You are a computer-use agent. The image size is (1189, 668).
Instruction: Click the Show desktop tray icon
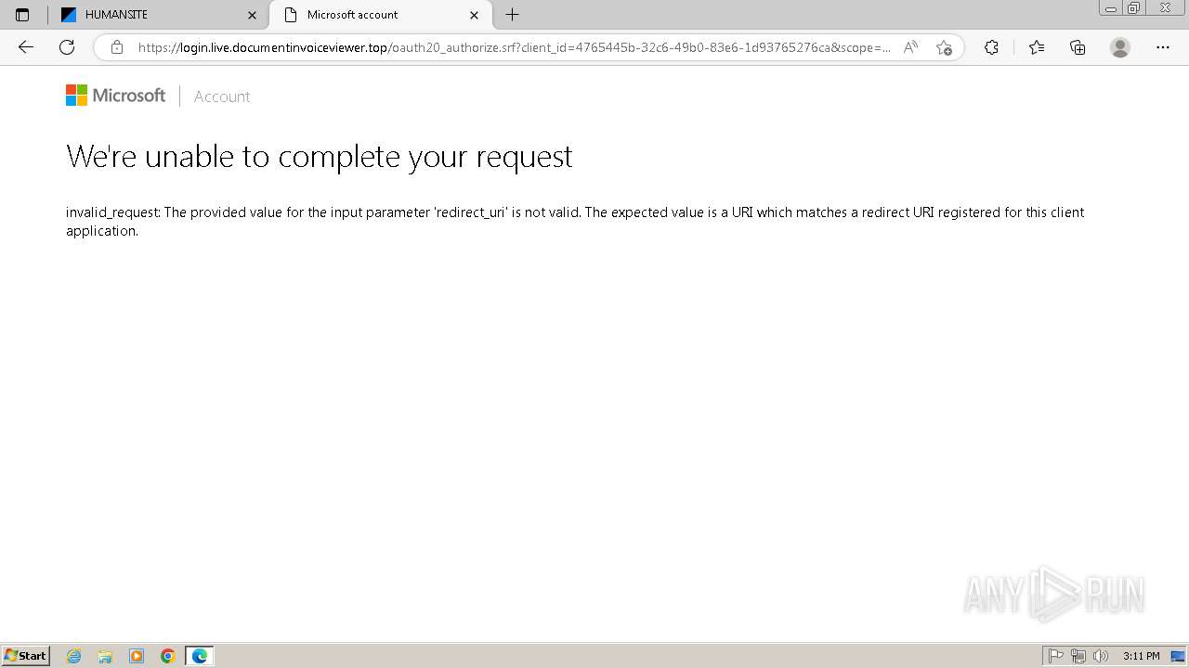click(1178, 656)
